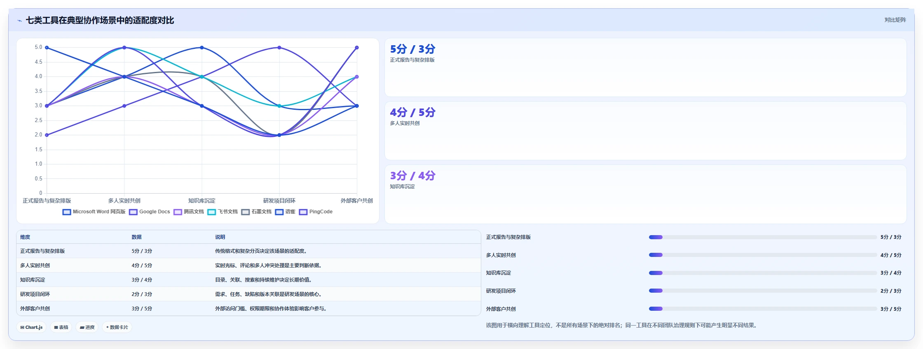Click data point at 2.0 over 正式报告与复杂排版
Image resolution: width=923 pixels, height=349 pixels.
(47, 135)
